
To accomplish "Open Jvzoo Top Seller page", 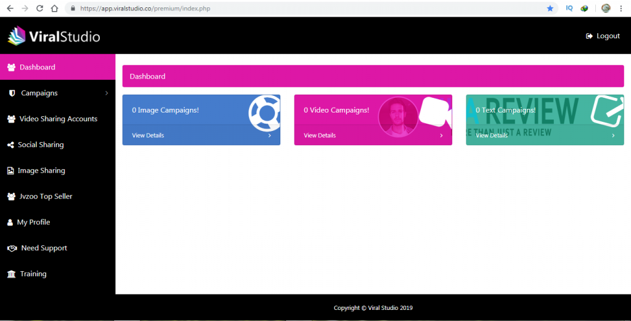I will (46, 196).
